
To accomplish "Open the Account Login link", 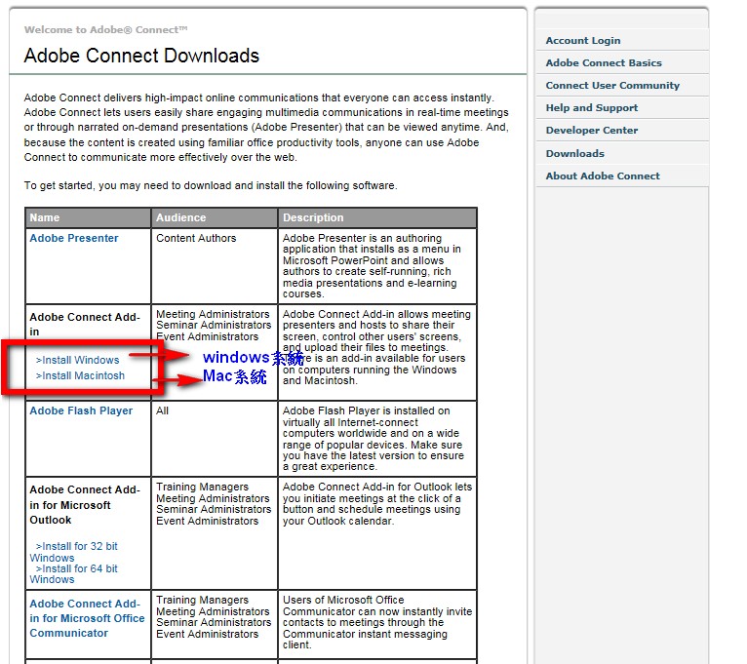I will click(582, 41).
